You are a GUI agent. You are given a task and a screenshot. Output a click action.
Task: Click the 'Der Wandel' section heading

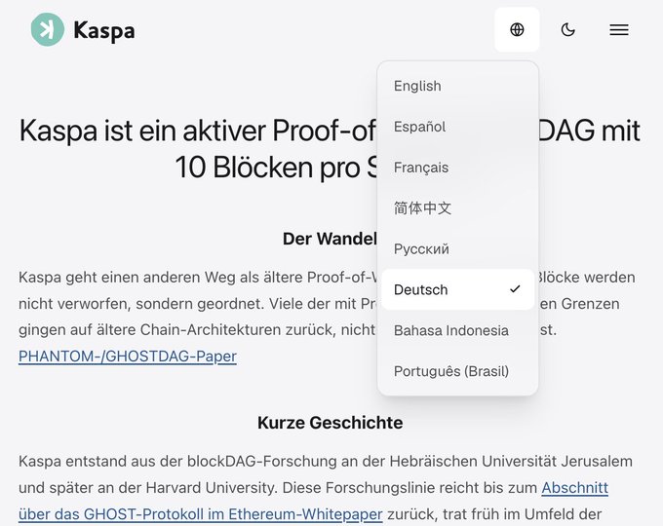pyautogui.click(x=330, y=239)
